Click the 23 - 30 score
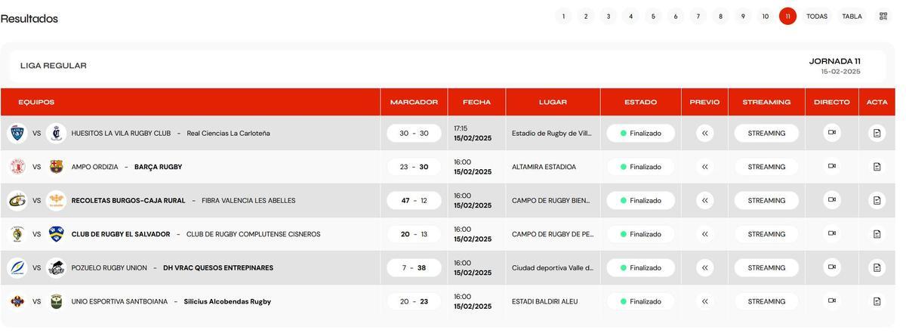 click(x=414, y=167)
